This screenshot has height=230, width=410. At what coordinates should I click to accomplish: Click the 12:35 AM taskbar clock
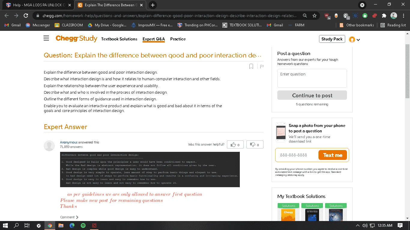click(x=385, y=226)
